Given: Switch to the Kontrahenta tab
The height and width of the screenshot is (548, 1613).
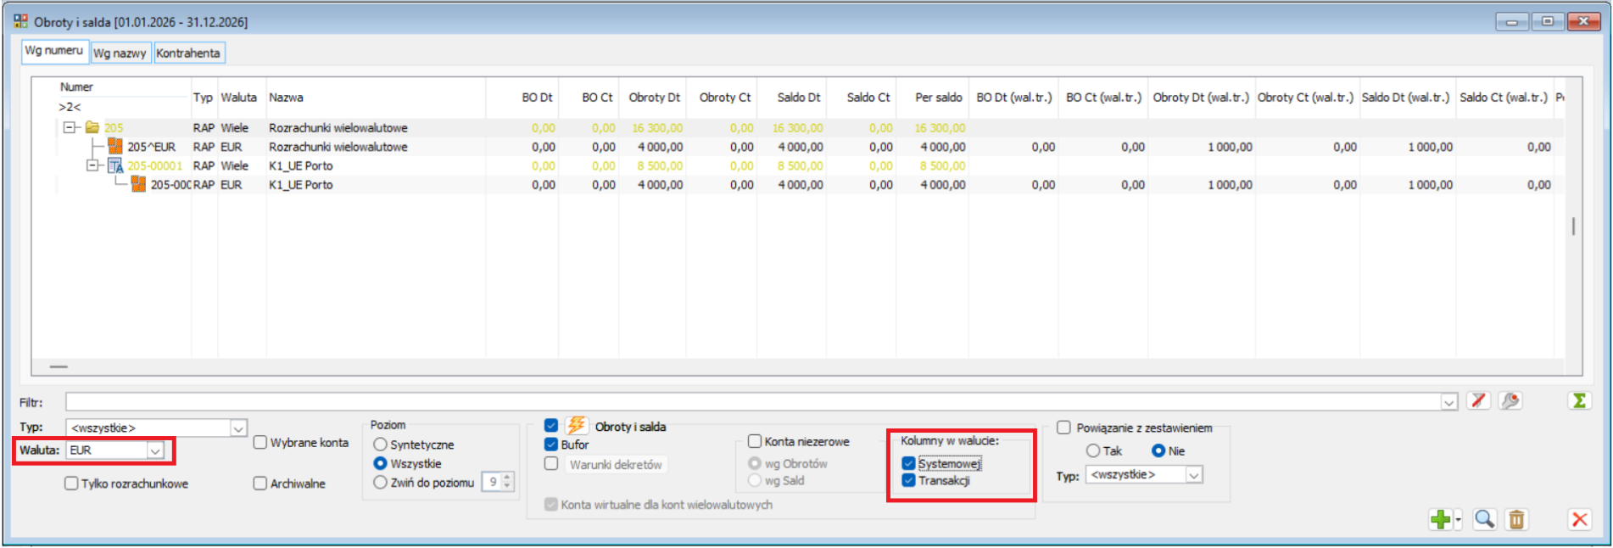Looking at the screenshot, I should 188,53.
